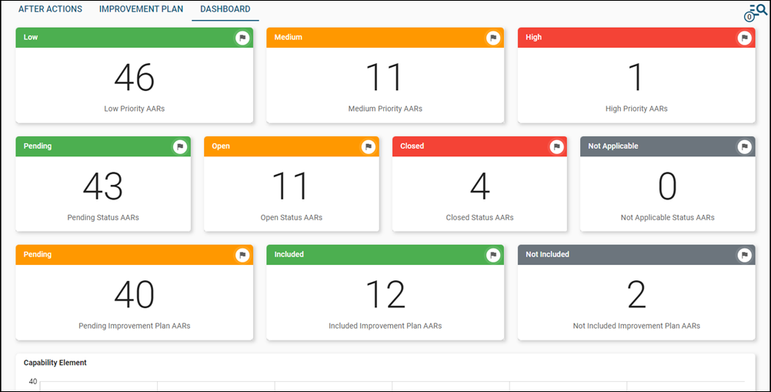Screen dimensions: 771x392
Task: Select the green Low card header
Action: 115,38
